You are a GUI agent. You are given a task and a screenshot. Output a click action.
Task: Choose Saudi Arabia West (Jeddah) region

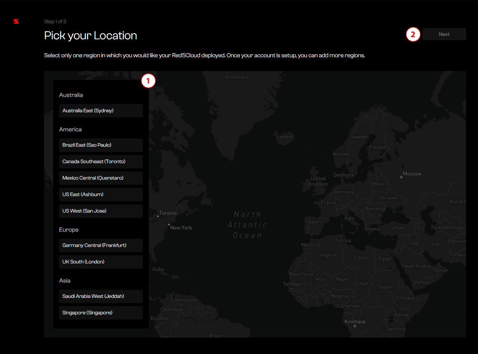pos(101,296)
